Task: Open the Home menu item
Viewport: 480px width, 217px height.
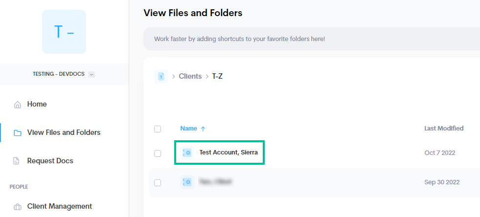Action: point(37,104)
